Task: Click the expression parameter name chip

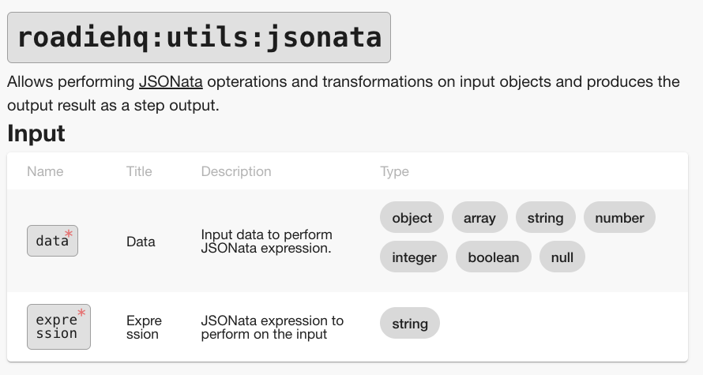Action: (x=58, y=327)
